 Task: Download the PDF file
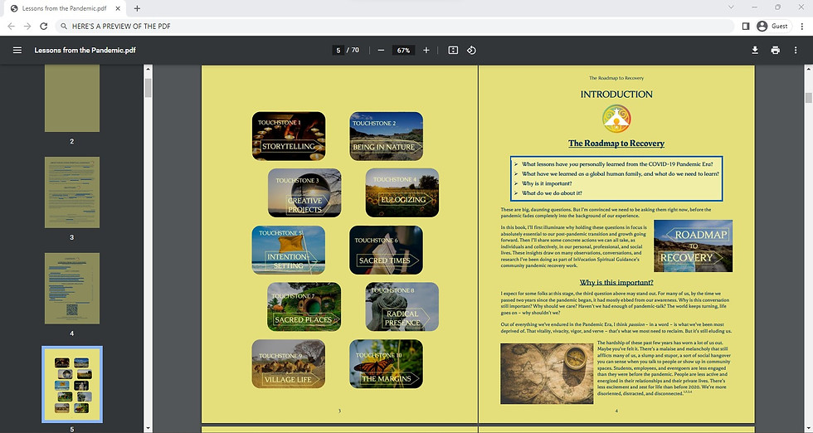[755, 51]
